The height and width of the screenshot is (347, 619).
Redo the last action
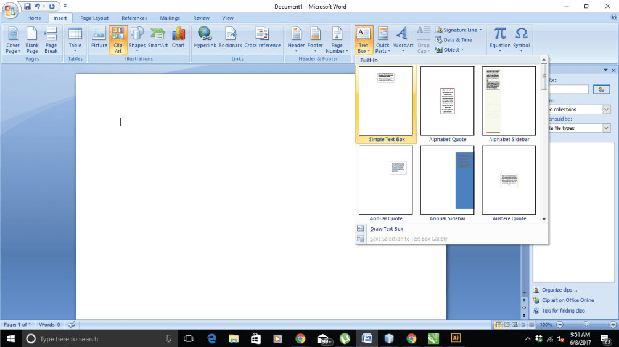[52, 6]
